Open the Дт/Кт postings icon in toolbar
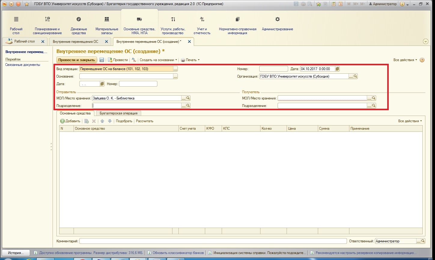This screenshot has width=435, height=260. [x=134, y=60]
